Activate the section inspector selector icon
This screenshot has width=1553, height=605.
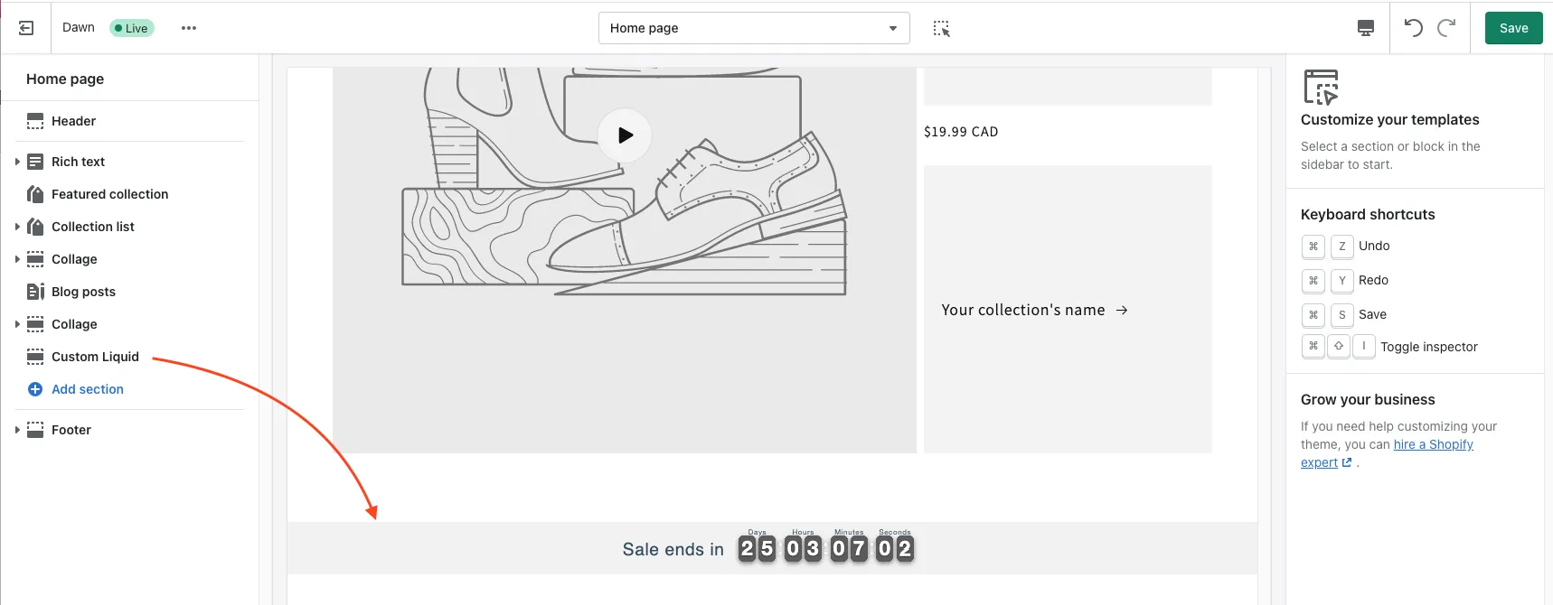point(941,28)
